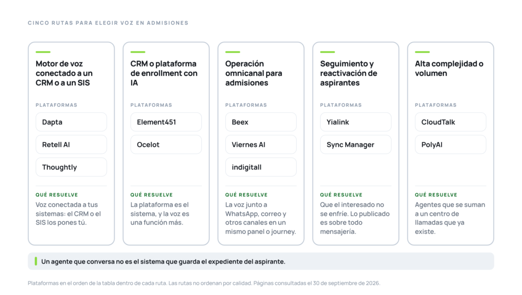Choose the Thoughtly platform entry
This screenshot has width=522, height=295.
click(71, 167)
